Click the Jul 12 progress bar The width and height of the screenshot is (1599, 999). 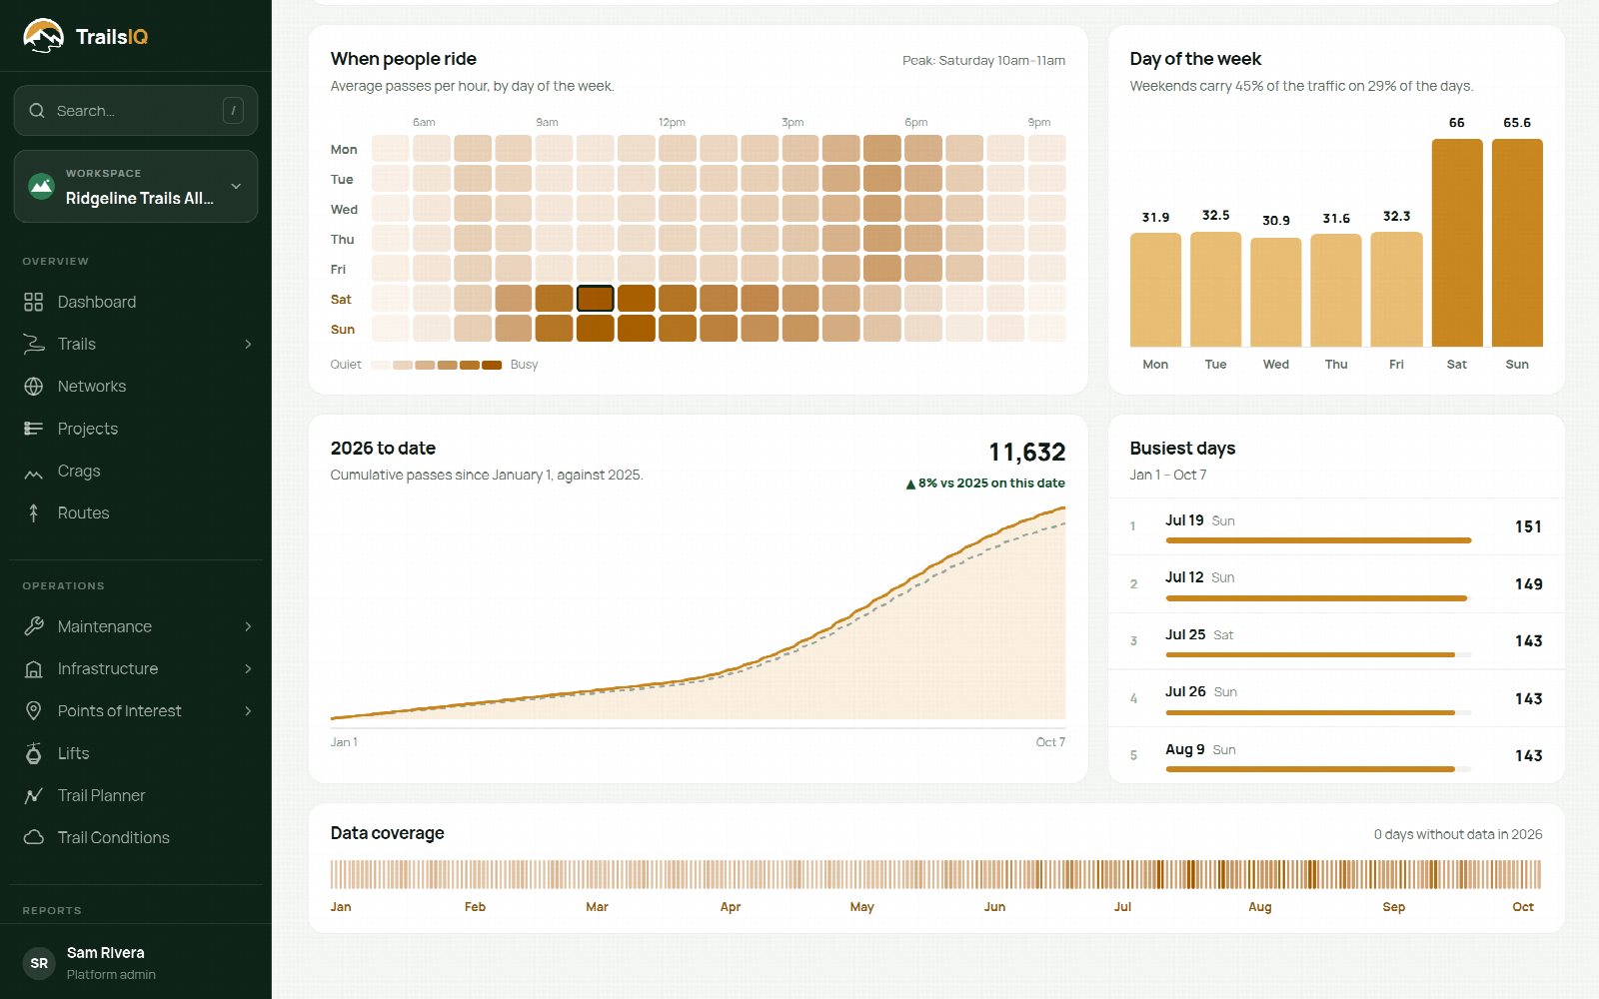pyautogui.click(x=1318, y=598)
